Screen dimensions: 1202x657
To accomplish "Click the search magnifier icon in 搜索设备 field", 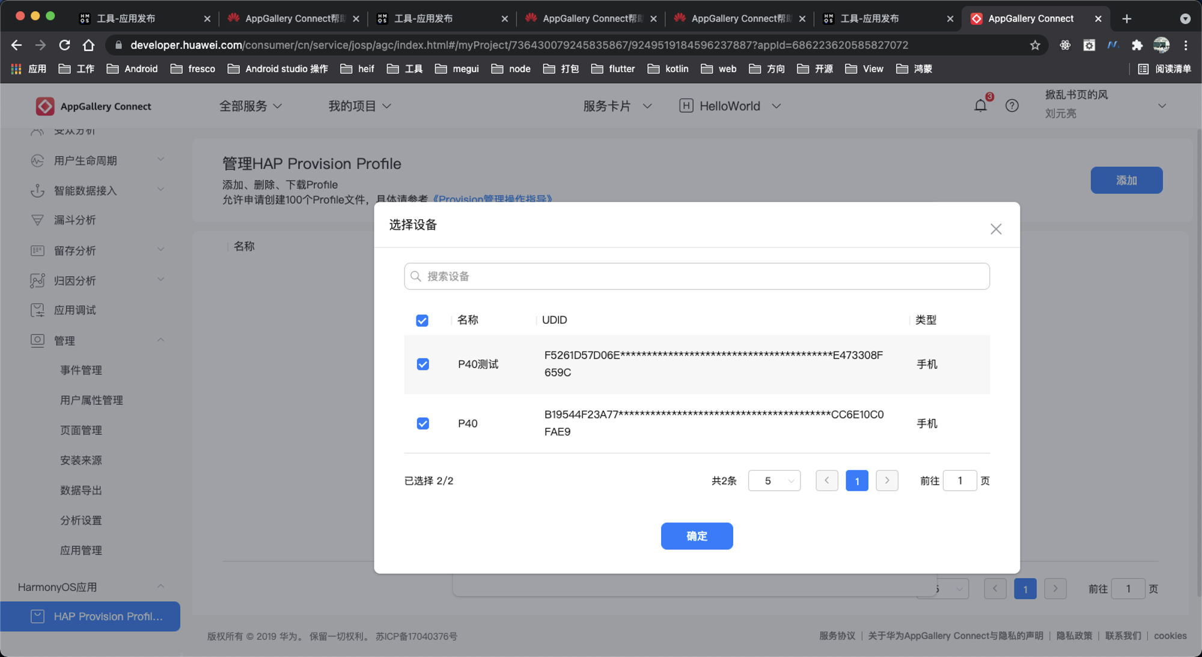I will (x=415, y=276).
